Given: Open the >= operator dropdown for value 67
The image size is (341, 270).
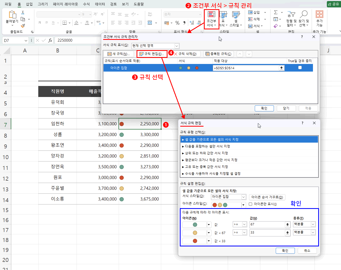Looking at the screenshot, I should (244, 224).
